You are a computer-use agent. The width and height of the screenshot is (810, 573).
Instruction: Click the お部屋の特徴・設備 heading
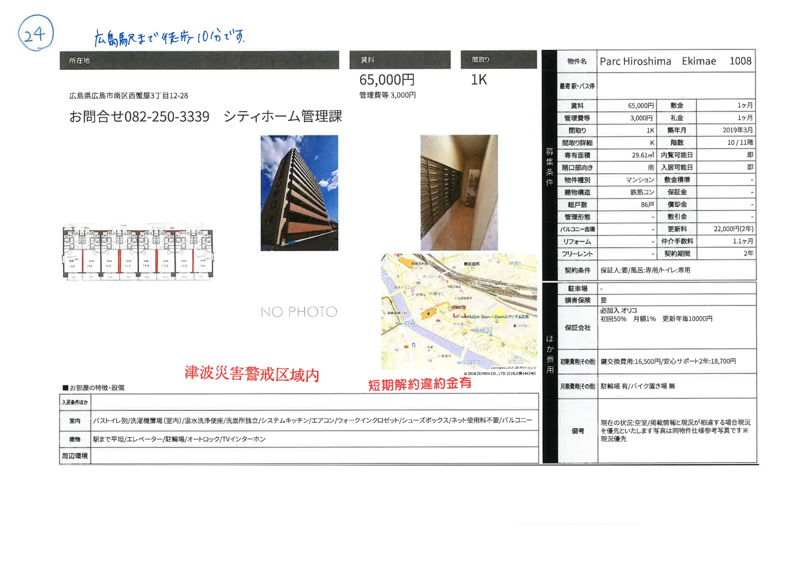pyautogui.click(x=94, y=388)
